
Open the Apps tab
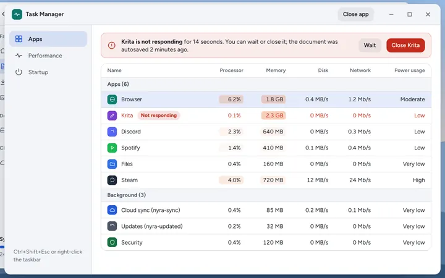(x=48, y=39)
